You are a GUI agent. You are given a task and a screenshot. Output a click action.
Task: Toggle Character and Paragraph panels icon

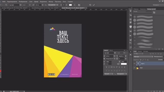click(x=79, y=5)
